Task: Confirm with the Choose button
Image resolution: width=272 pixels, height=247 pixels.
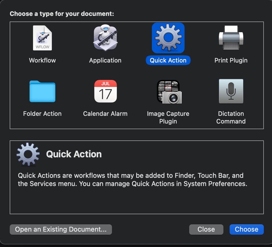Action: coord(246,229)
